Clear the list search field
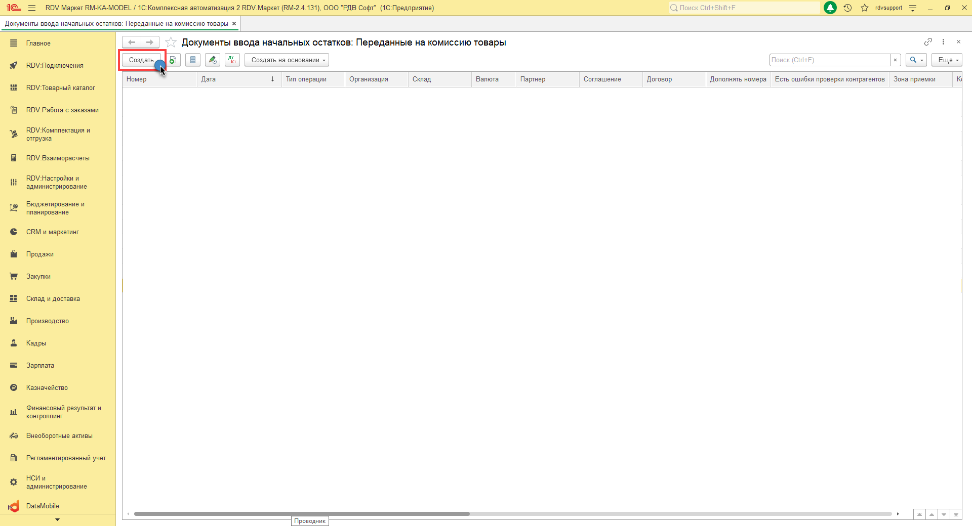 tap(896, 60)
